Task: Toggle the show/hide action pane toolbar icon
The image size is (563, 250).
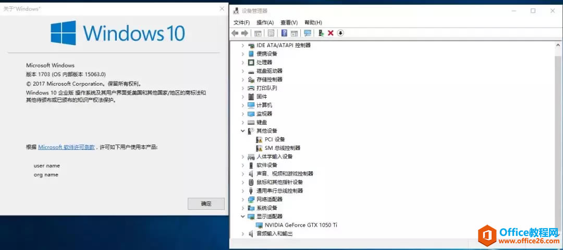Action: 294,33
